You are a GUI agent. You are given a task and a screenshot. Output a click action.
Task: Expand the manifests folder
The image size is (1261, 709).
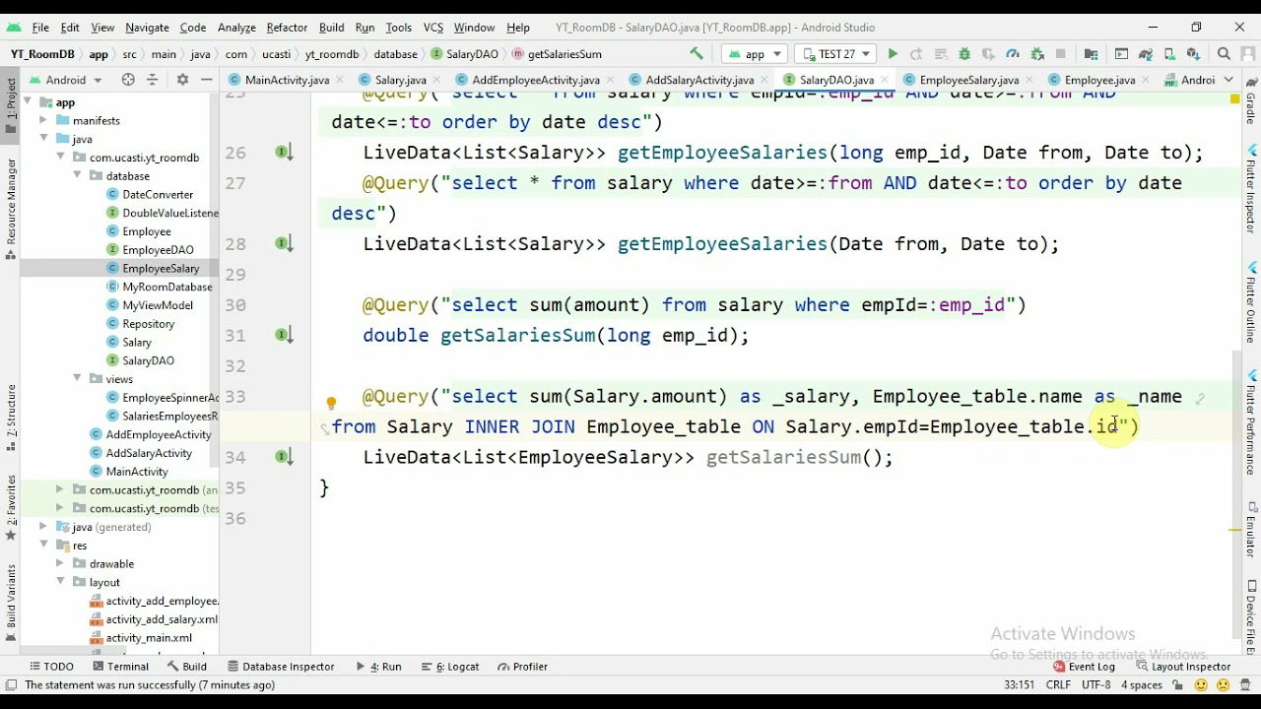click(x=43, y=120)
